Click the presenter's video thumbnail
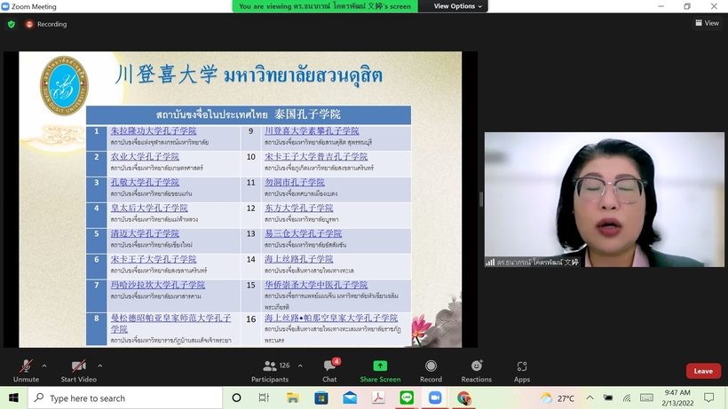The height and width of the screenshot is (409, 728). pyautogui.click(x=604, y=201)
